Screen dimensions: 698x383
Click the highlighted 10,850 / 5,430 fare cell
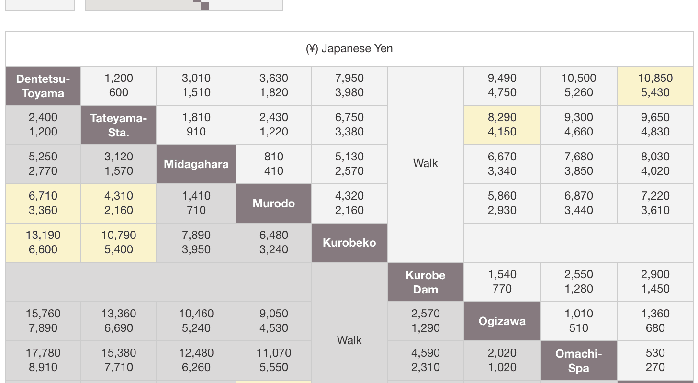655,86
